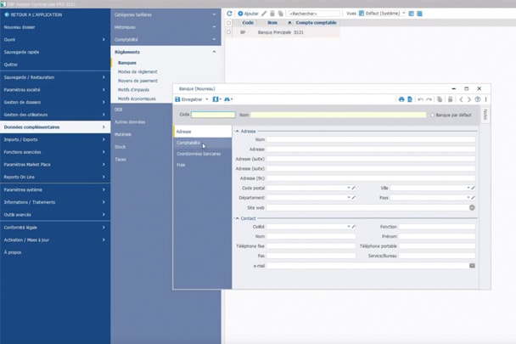Toggle the select-all checkbox in list header

tap(229, 23)
